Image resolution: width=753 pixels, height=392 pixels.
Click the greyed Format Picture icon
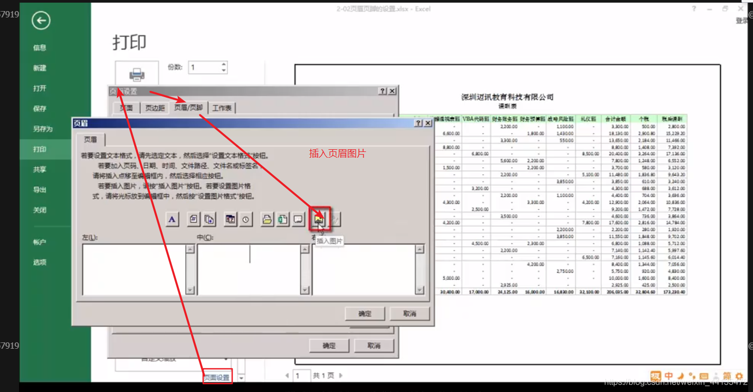(335, 219)
